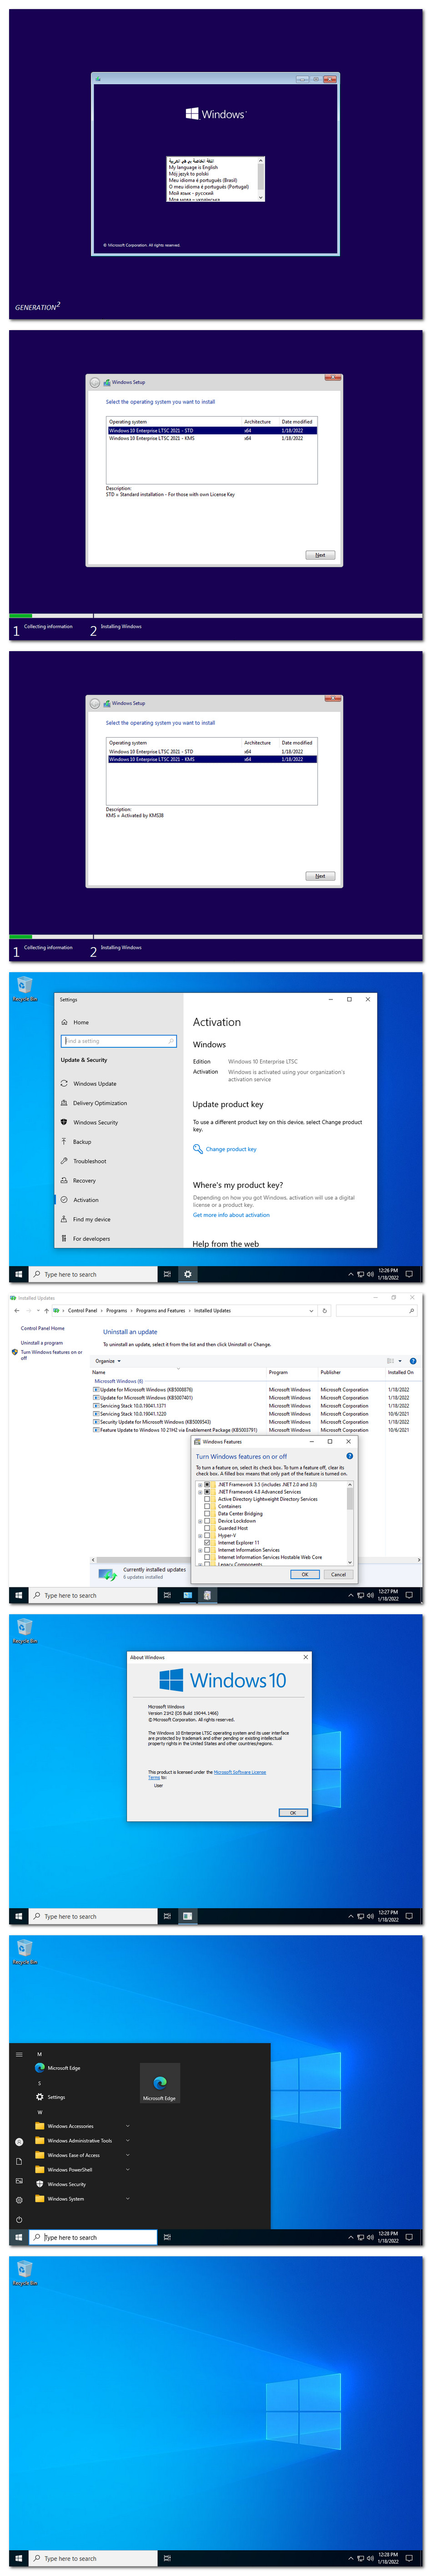Enable the Containers feature checkbox
The image size is (432, 2576).
[207, 1506]
